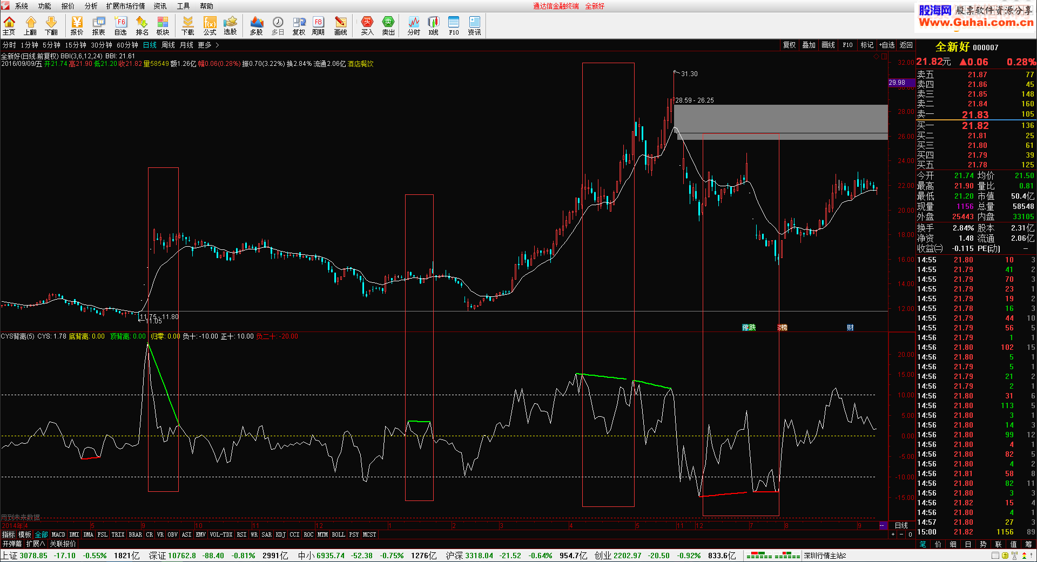This screenshot has height=562, width=1037.
Task: Open the 自选 F6 watchlist icon
Action: (120, 25)
